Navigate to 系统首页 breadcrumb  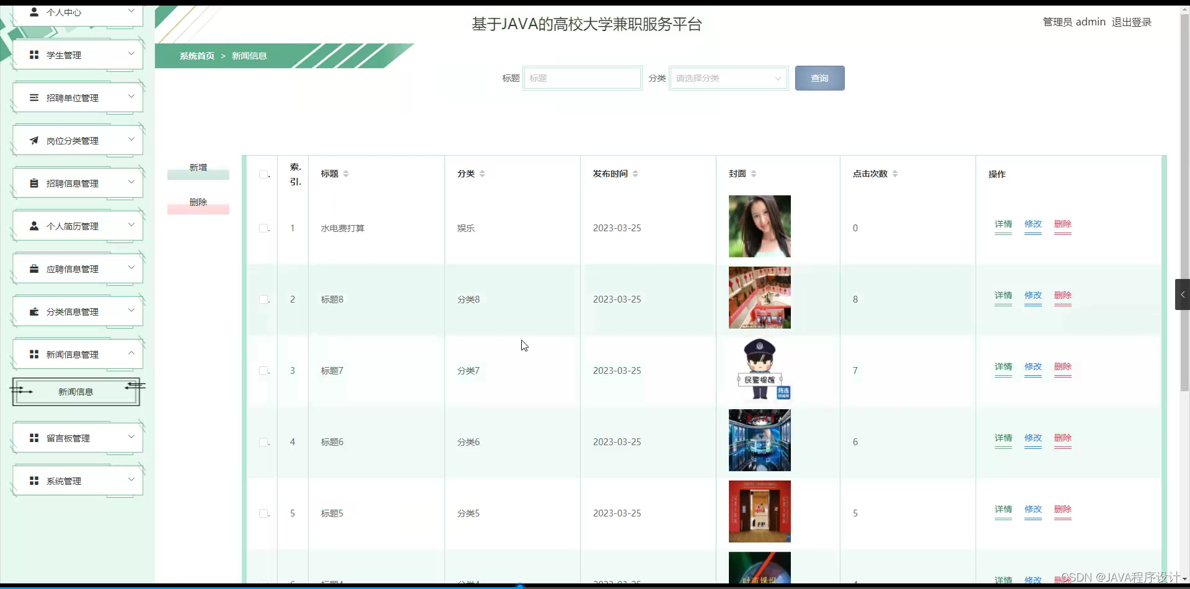pos(196,56)
